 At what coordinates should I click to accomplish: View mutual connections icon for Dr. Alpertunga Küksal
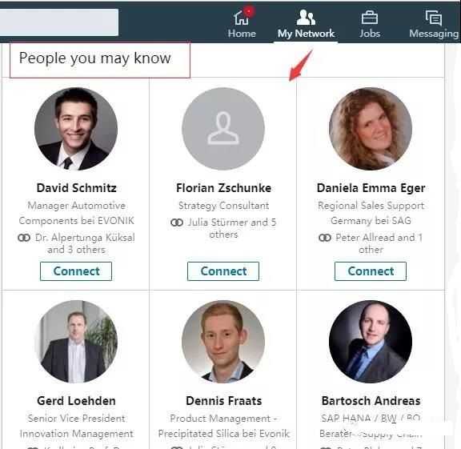tap(24, 238)
